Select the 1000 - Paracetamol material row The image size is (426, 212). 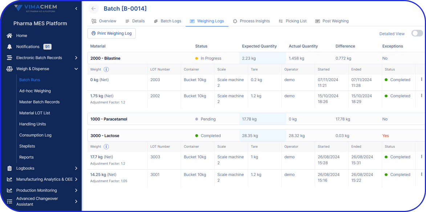coord(109,119)
